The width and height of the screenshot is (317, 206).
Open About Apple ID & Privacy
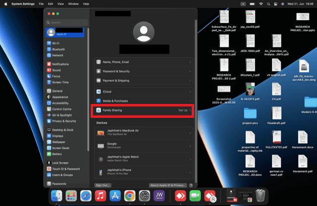click(x=168, y=185)
